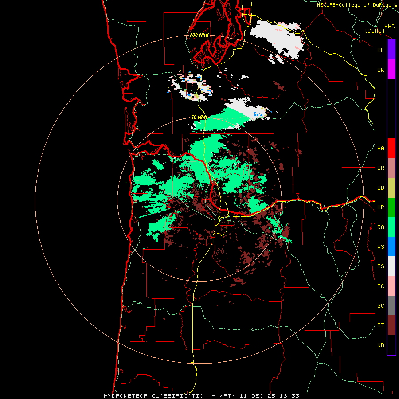Click the UK magenta legend swatch
The image size is (399, 399).
click(x=391, y=70)
